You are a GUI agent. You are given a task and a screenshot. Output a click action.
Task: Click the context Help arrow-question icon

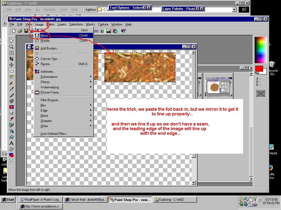[123, 31]
